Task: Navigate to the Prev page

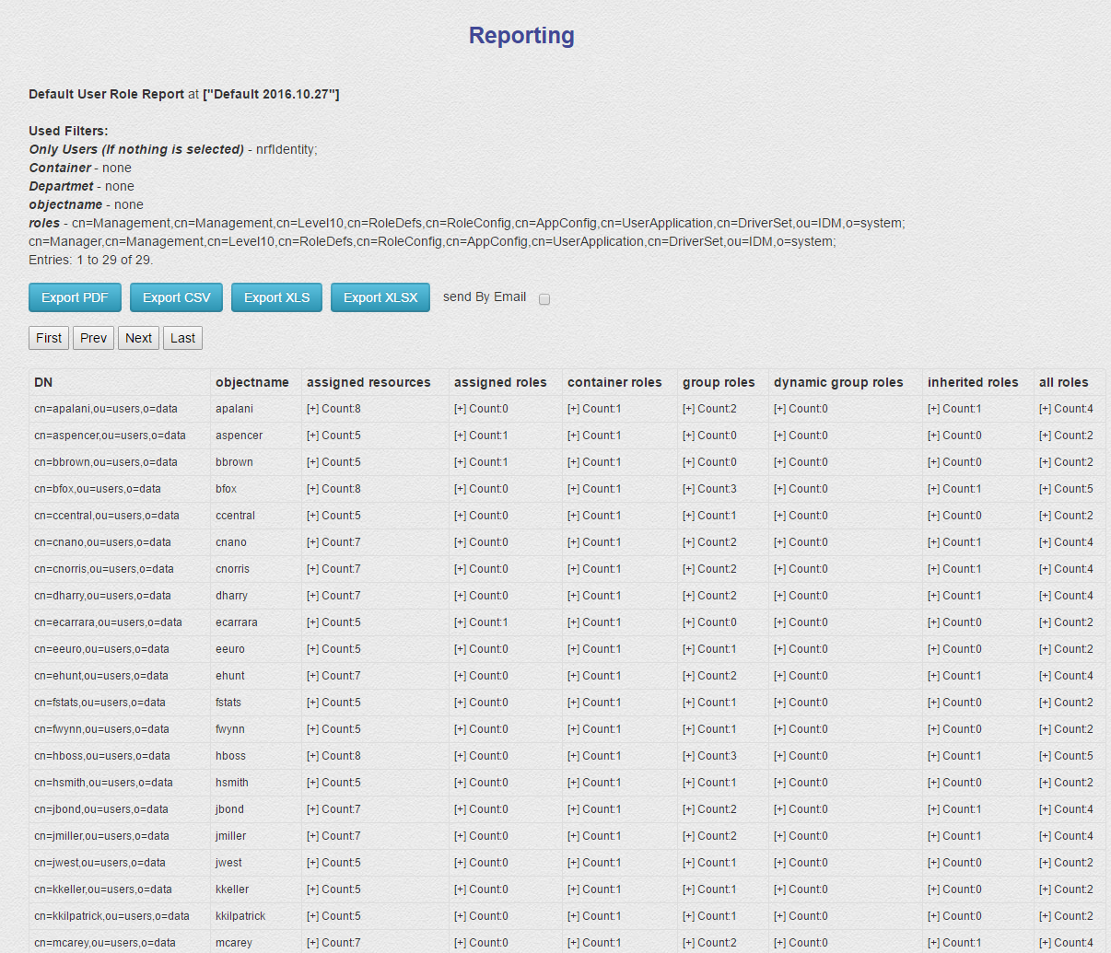Action: (93, 338)
